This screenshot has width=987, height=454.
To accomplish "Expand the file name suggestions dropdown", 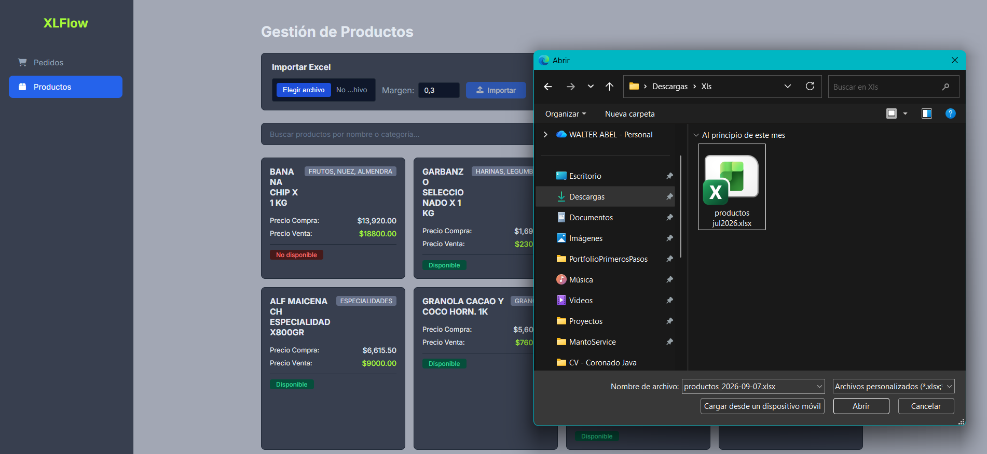I will click(819, 387).
